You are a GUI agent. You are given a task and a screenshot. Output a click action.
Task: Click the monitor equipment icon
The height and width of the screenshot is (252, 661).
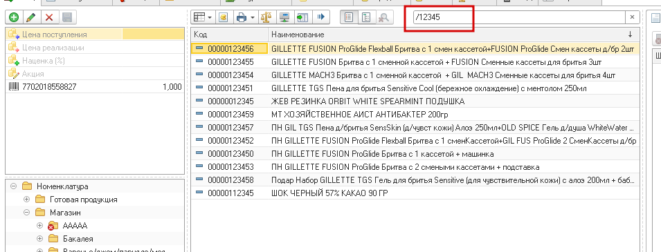[x=284, y=17]
